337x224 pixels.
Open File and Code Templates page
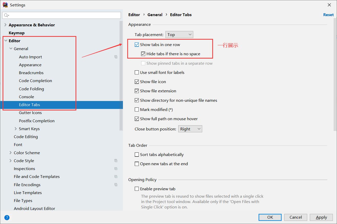click(37, 176)
